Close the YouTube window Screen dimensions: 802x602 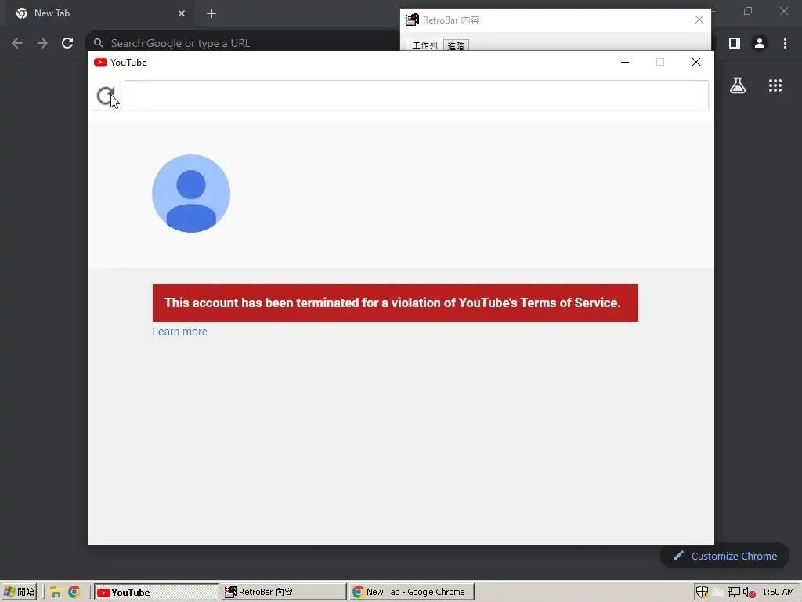click(x=695, y=62)
